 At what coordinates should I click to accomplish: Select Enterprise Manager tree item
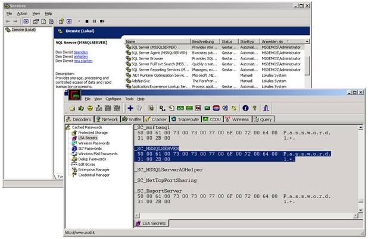[94, 169]
